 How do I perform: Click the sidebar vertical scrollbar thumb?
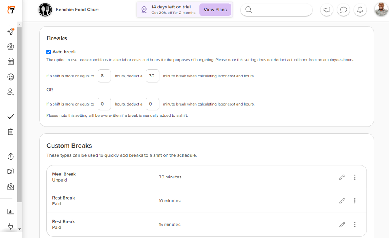point(19,115)
